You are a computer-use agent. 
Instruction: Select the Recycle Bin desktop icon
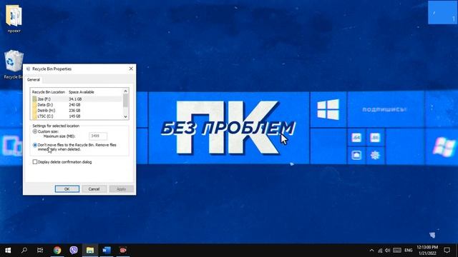pyautogui.click(x=14, y=64)
